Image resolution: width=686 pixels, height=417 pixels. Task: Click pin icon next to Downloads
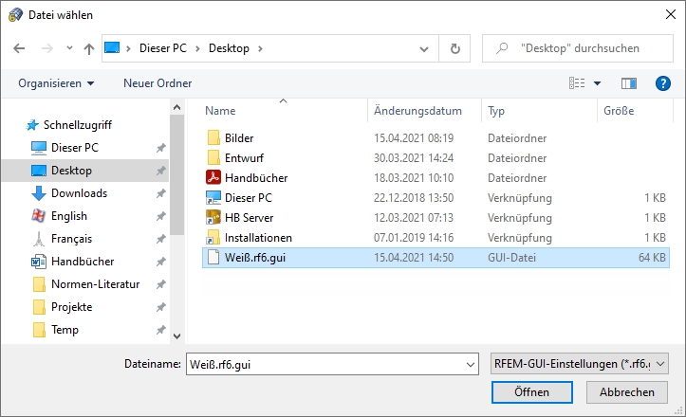click(x=161, y=193)
